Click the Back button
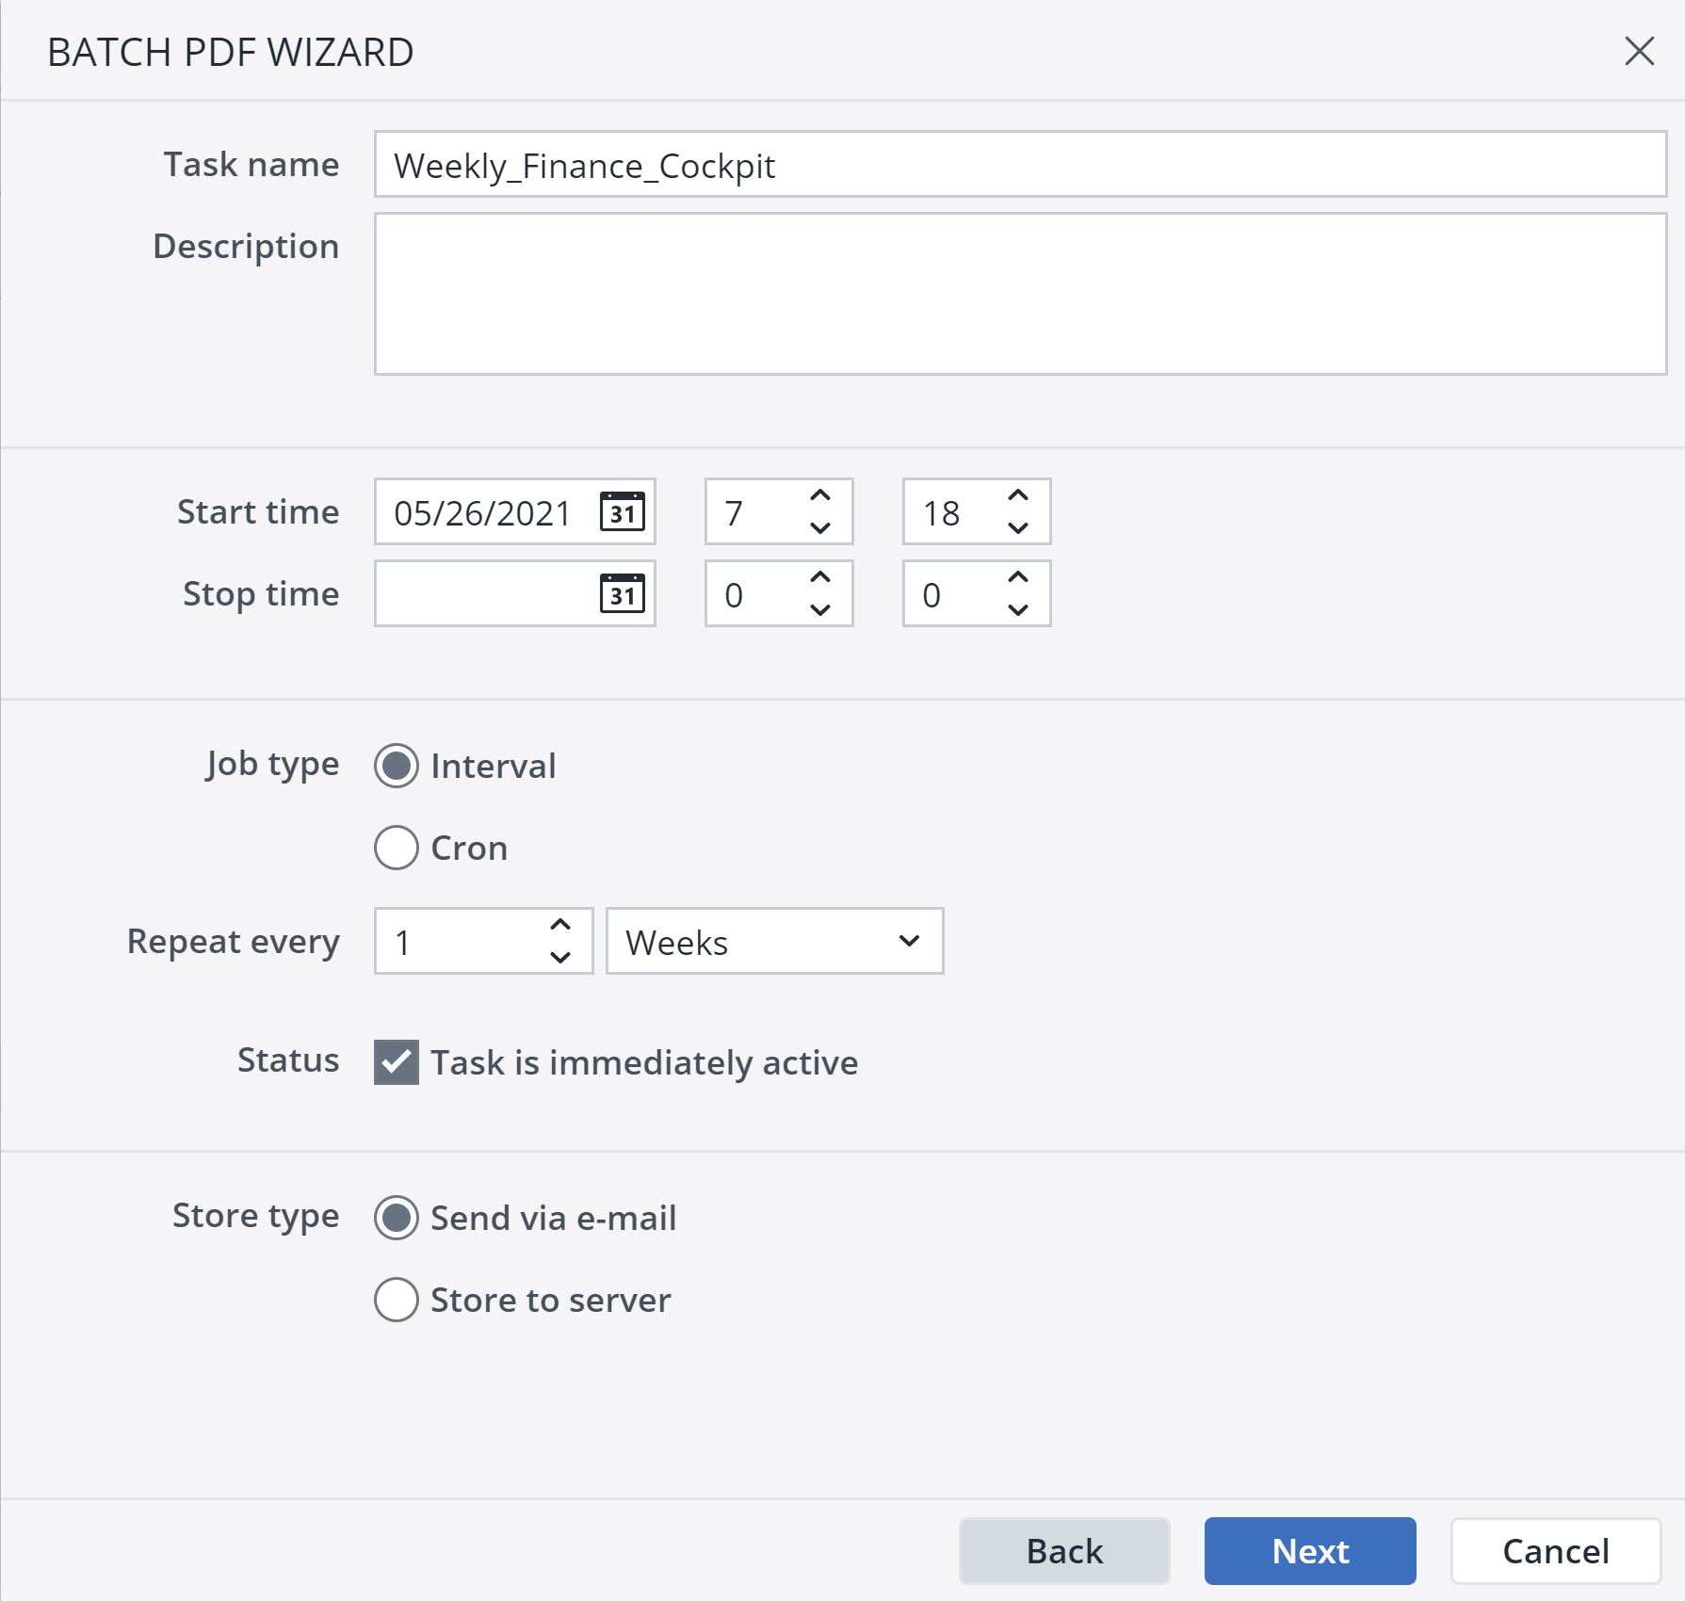 pos(1064,1551)
